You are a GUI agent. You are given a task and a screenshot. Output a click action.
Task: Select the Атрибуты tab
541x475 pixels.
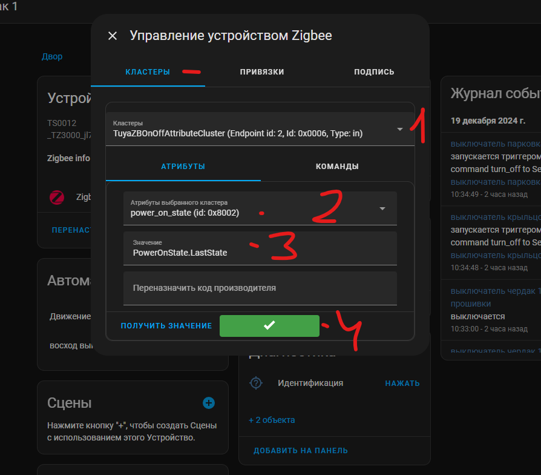[x=183, y=166]
